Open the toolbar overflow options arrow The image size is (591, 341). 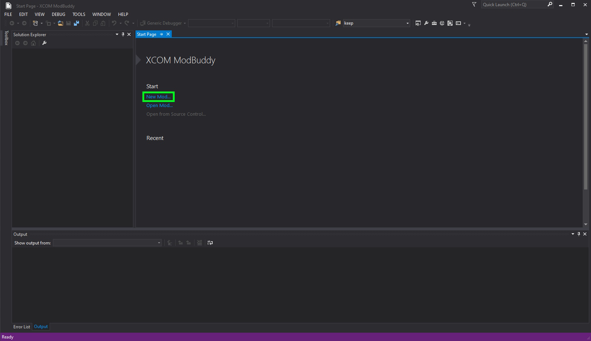pos(469,25)
